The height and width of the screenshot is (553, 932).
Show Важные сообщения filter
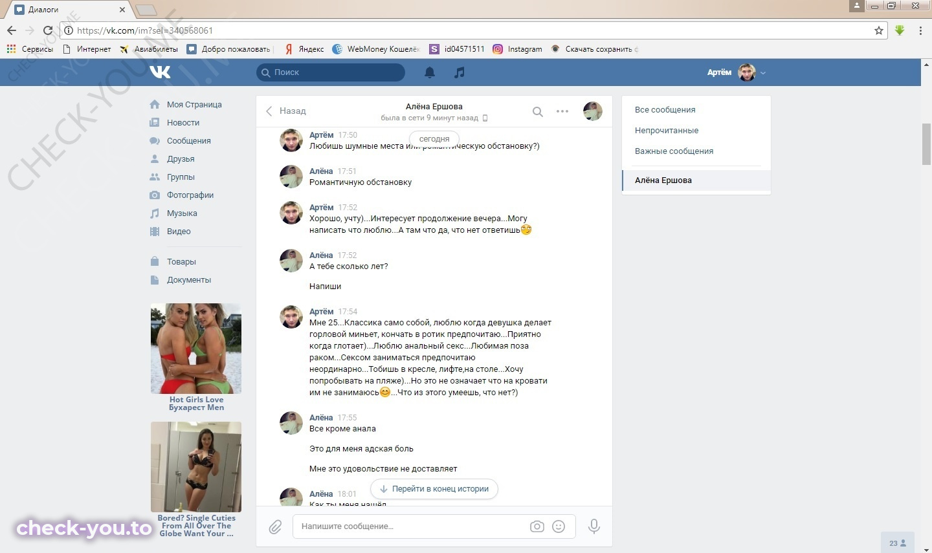(x=674, y=151)
